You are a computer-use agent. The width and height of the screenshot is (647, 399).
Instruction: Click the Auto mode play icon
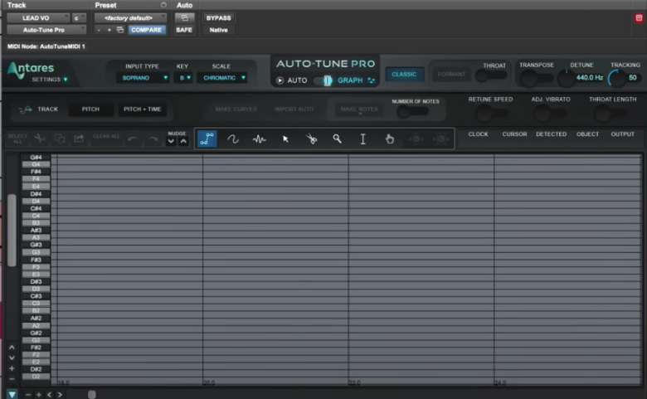280,80
